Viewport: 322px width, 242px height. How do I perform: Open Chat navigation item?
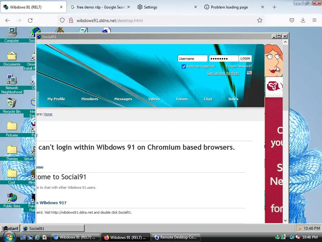click(208, 99)
